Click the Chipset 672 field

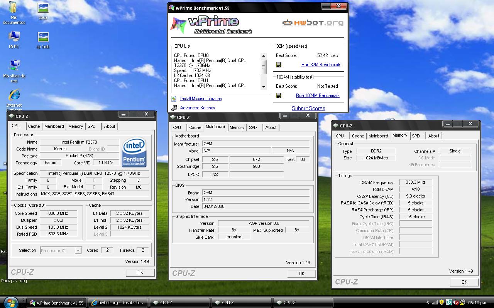tap(256, 159)
